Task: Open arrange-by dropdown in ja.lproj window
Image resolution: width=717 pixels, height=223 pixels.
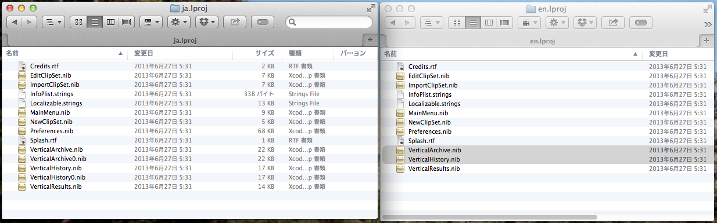Action: tap(151, 22)
